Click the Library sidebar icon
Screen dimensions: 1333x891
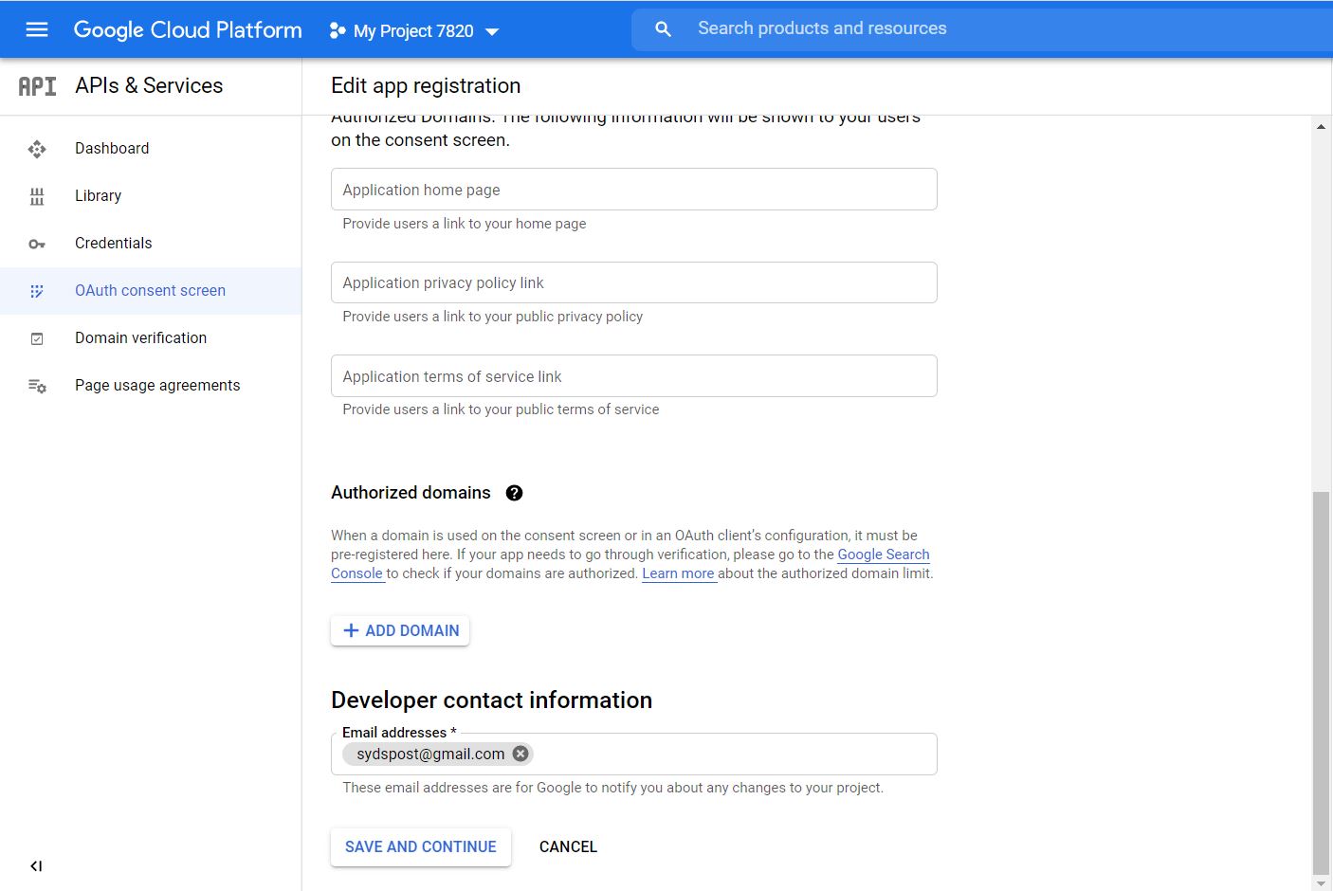tap(37, 196)
